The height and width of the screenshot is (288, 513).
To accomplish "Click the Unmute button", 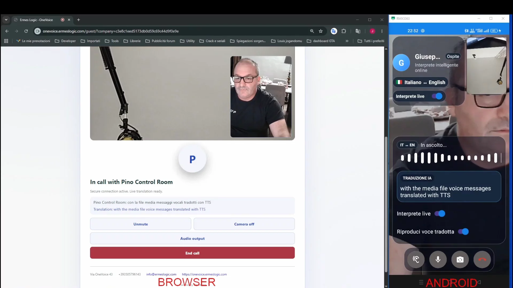I will tap(141, 224).
